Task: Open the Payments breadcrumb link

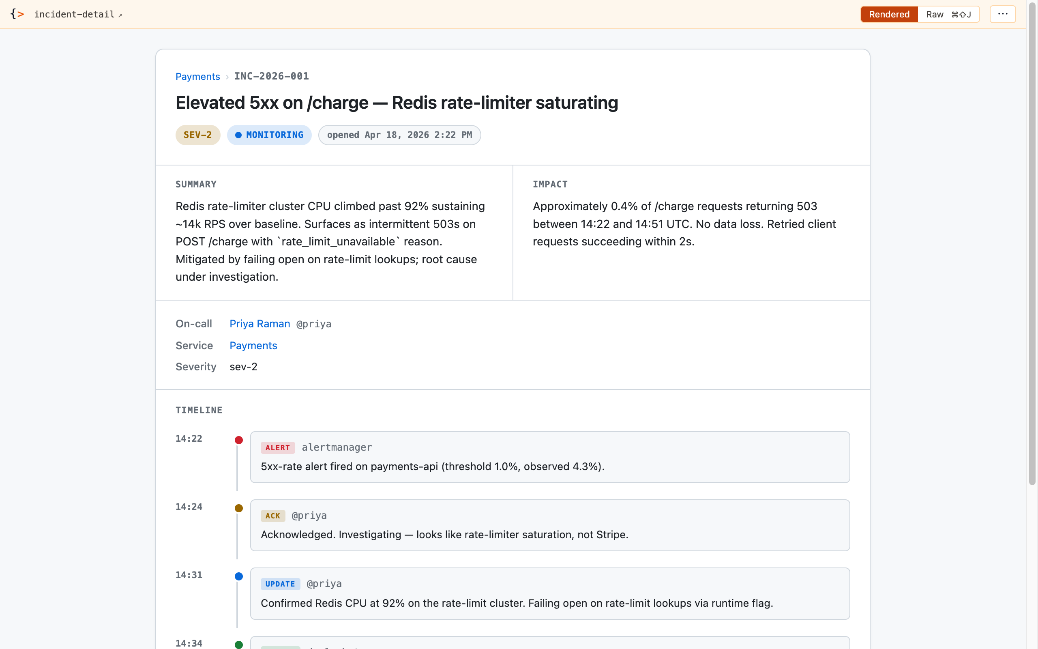Action: pos(197,76)
